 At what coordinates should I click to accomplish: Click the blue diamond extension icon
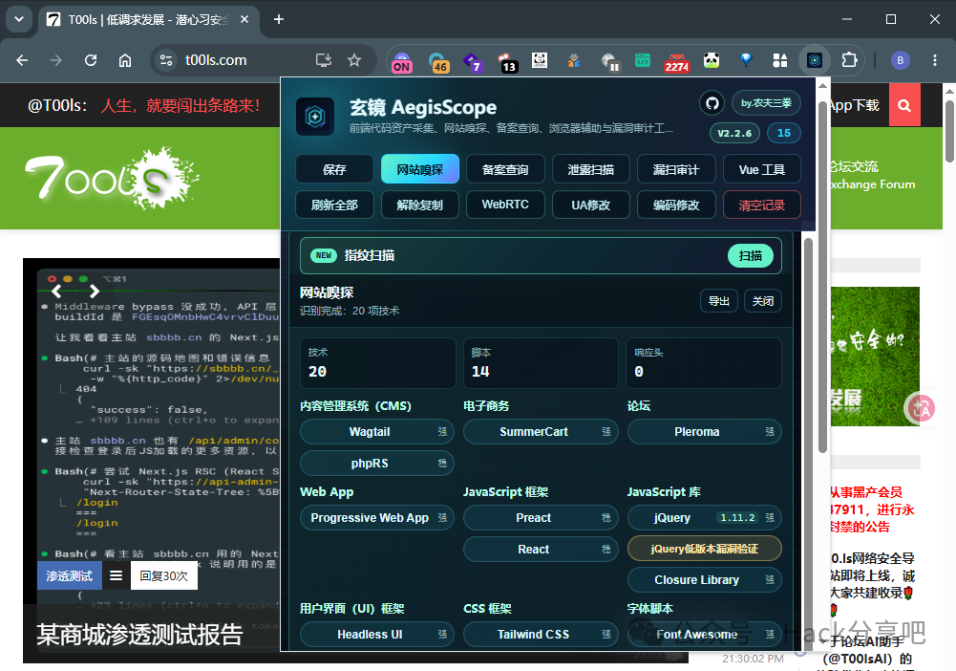pos(746,60)
